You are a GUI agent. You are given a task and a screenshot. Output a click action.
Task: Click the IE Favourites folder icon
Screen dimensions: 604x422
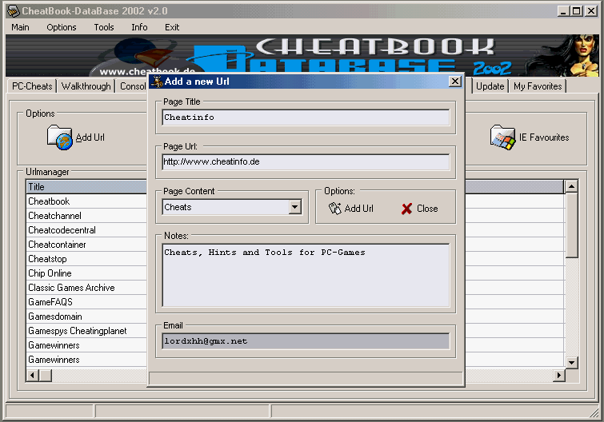point(502,137)
